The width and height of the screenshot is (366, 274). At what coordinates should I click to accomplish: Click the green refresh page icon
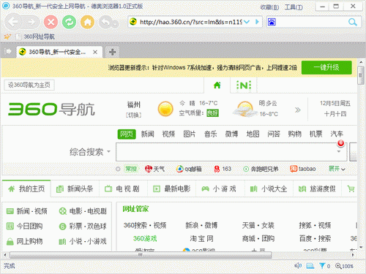click(69, 22)
